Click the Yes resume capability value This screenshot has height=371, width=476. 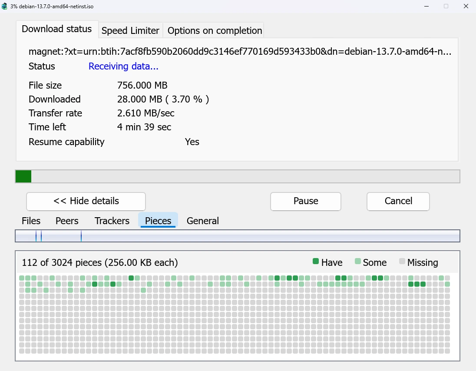(x=192, y=142)
